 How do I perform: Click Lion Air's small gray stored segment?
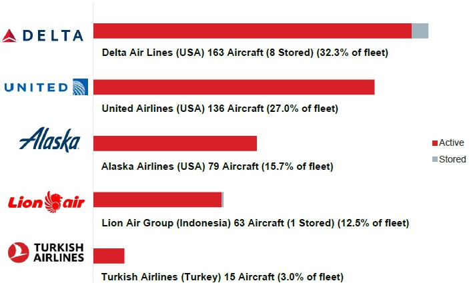tap(223, 199)
